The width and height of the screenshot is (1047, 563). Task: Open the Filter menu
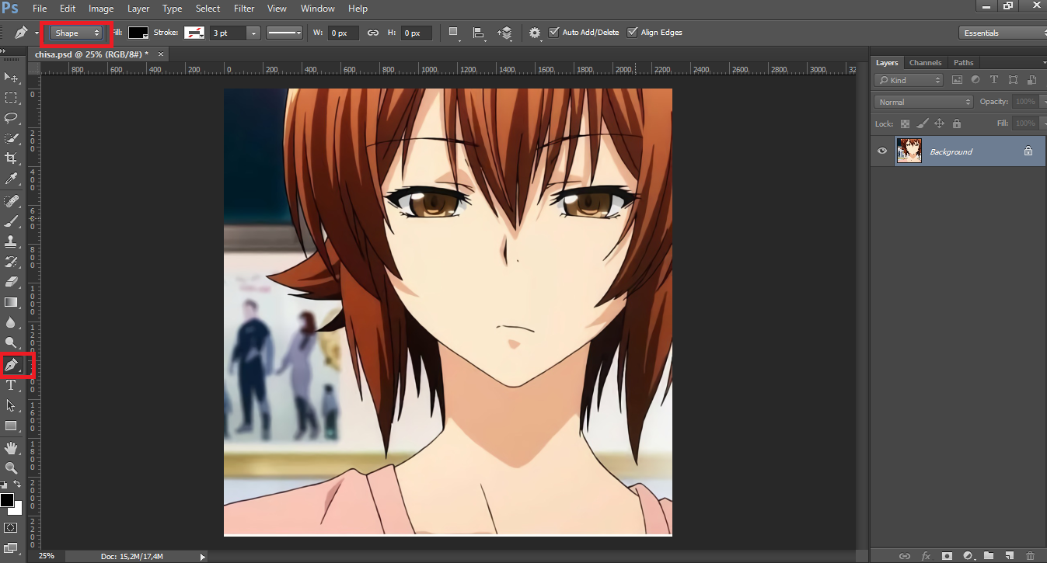tap(244, 9)
